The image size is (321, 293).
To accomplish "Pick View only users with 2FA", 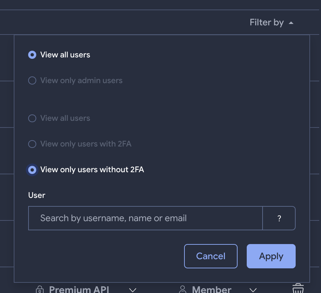I will [32, 144].
